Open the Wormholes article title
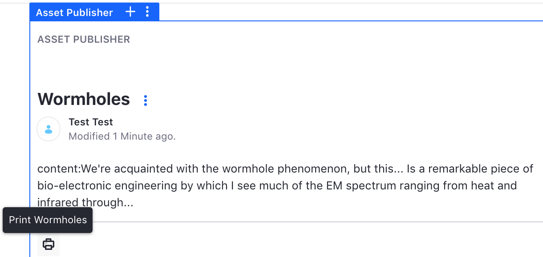Screen dimensions: 543x257 [x=84, y=99]
